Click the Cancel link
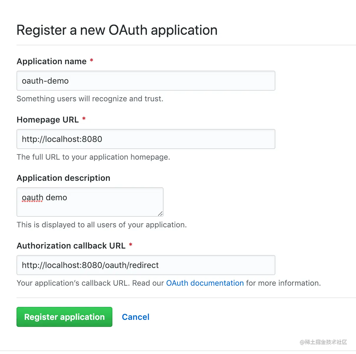This screenshot has width=356, height=354. [x=136, y=317]
